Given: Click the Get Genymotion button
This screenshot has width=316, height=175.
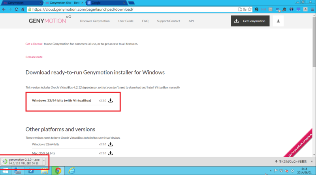Looking at the screenshot, I should point(250,21).
